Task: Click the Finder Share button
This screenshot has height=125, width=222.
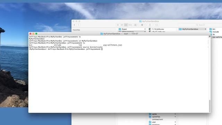Action: [150, 25]
